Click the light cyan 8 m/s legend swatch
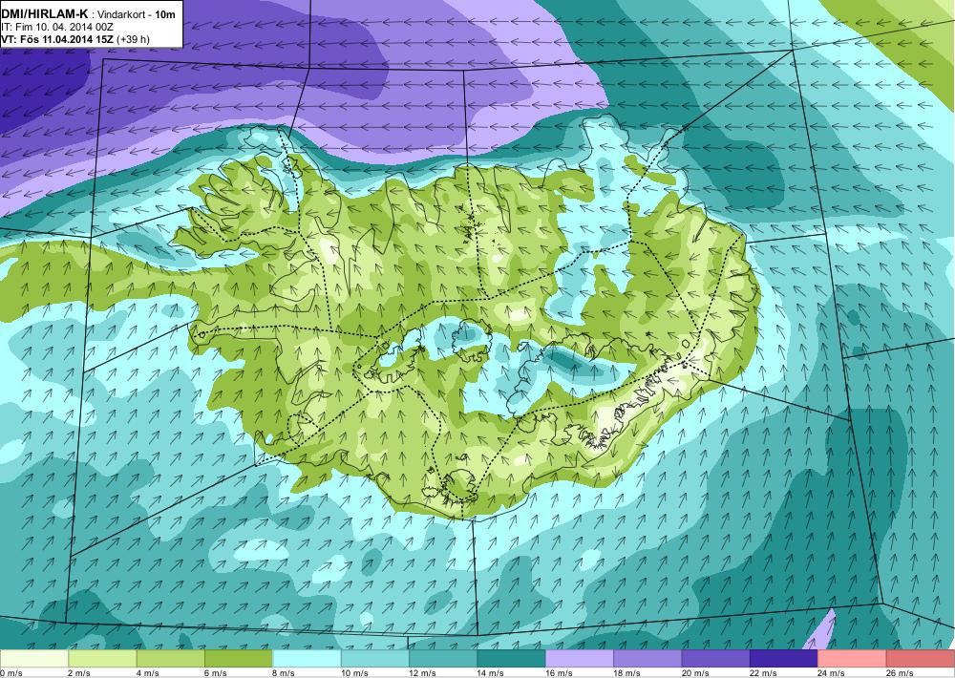Viewport: 955px width, 678px height. (307, 659)
